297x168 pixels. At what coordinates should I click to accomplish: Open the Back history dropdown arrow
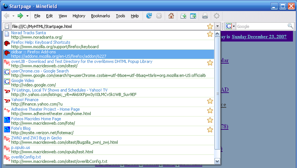[13, 16]
